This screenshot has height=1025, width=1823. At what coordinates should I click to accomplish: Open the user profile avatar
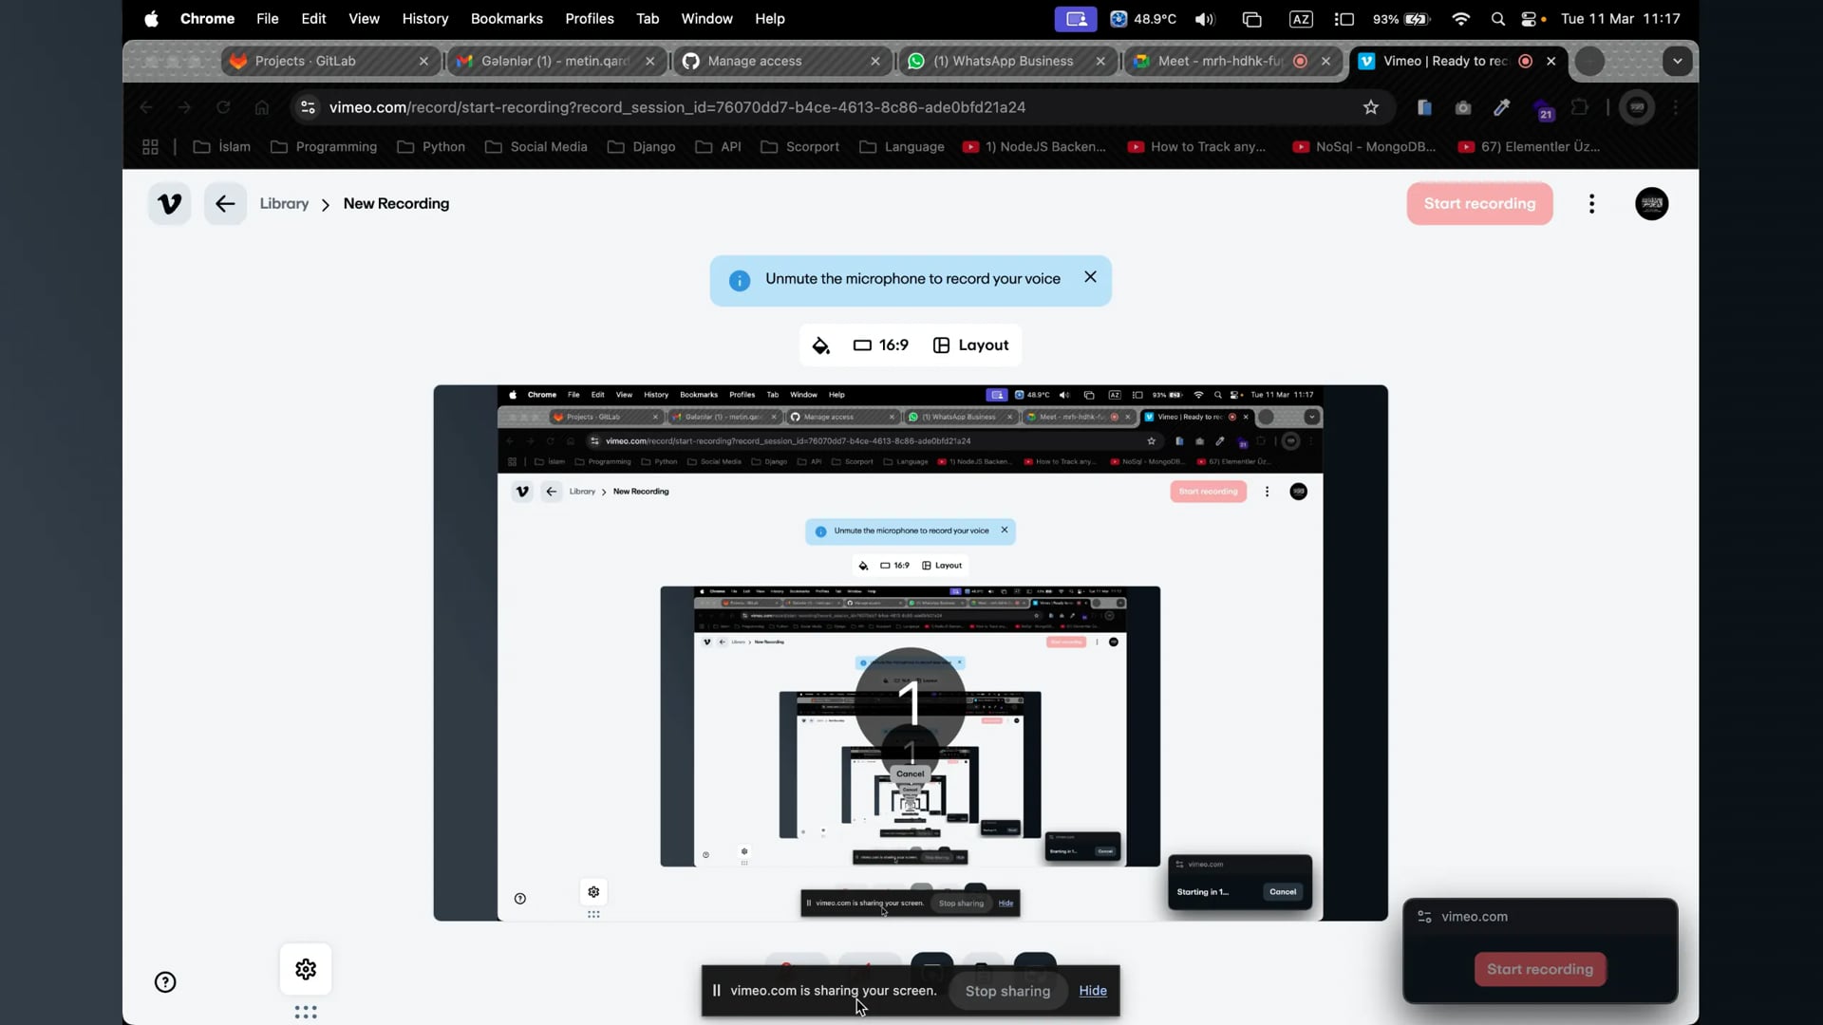pyautogui.click(x=1652, y=203)
